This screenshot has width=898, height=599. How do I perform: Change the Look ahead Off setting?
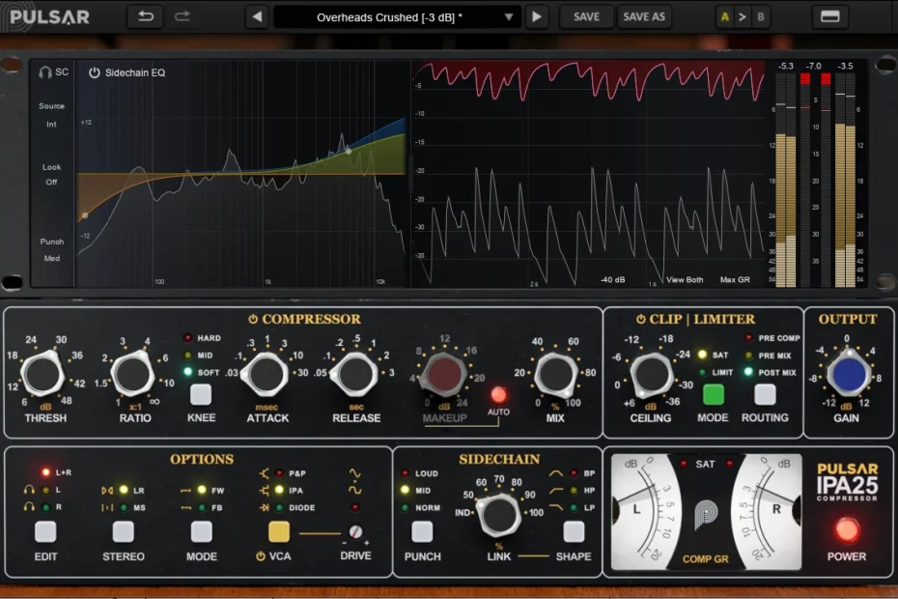52,182
